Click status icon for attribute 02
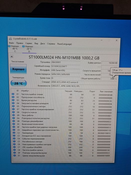The width and height of the screenshot is (131, 175). pos(13,97)
